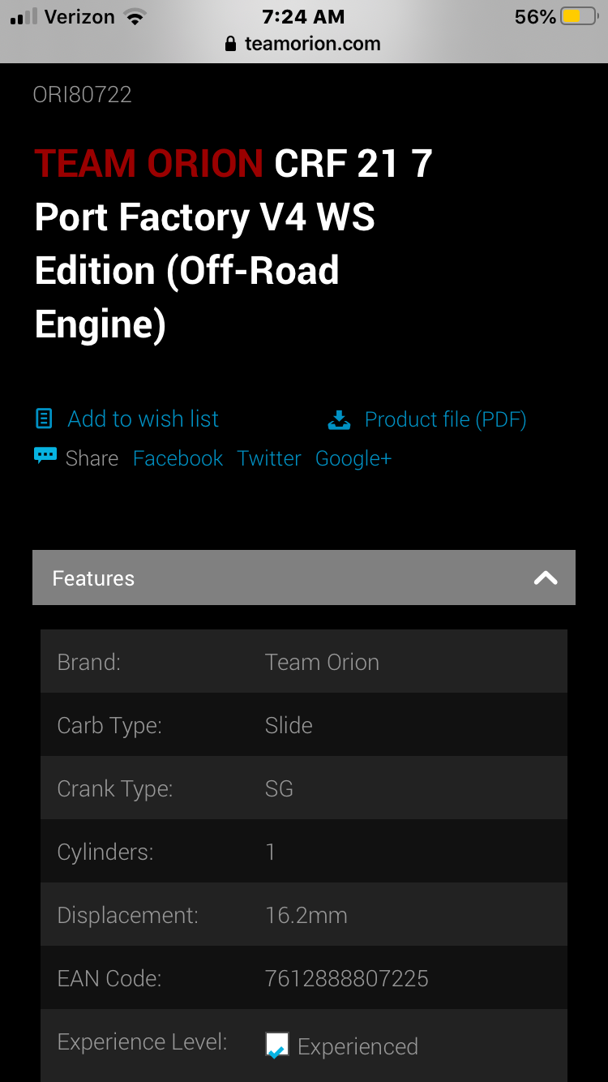The width and height of the screenshot is (608, 1082).
Task: Tap the 7:24 AM clock
Action: coord(303,16)
